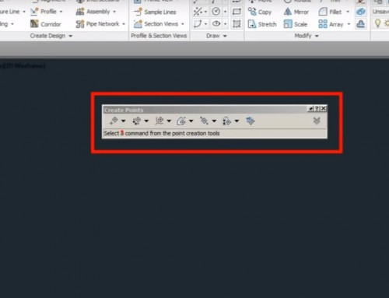Click the Create Points title bar

[205, 110]
